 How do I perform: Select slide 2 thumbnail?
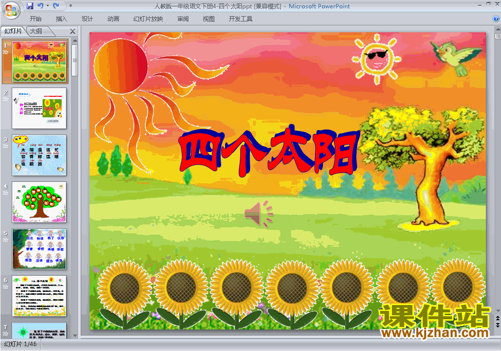39,108
